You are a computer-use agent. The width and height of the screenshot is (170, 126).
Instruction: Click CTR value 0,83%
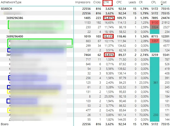click(x=110, y=55)
